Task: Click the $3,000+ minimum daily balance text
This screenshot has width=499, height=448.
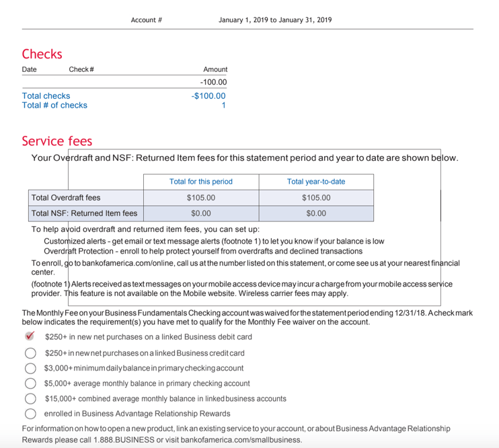Action: [144, 368]
